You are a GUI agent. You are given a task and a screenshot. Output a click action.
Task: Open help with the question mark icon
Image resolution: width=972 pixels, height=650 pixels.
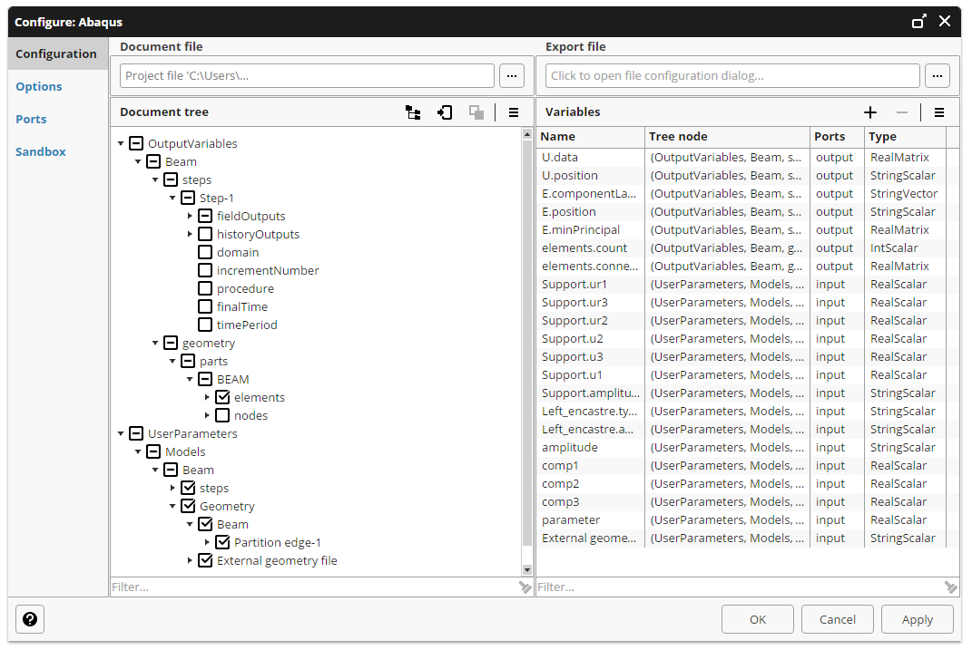30,619
